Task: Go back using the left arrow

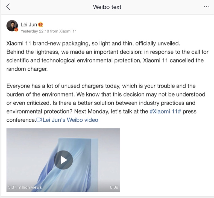Action: [x=8, y=7]
